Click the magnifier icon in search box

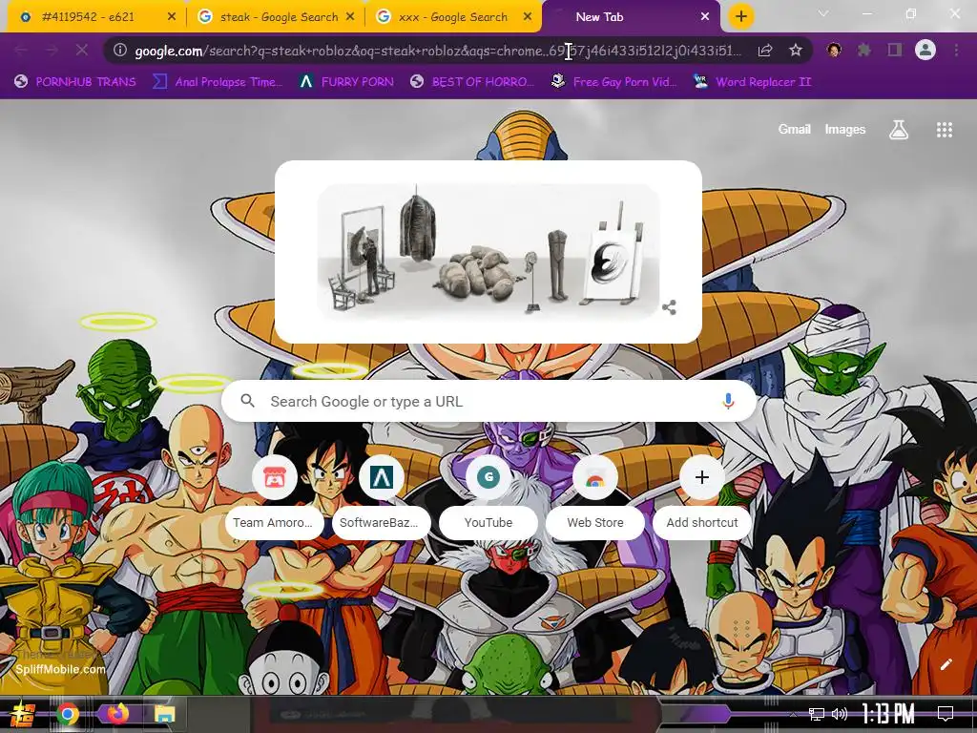247,401
